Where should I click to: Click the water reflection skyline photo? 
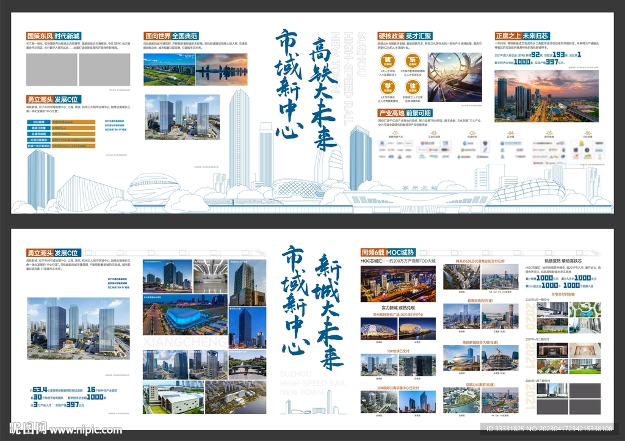222,70
